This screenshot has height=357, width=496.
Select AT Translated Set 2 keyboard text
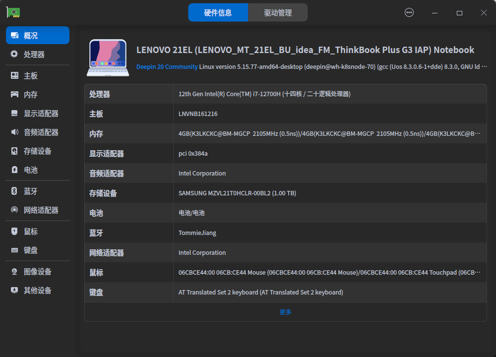(x=261, y=292)
